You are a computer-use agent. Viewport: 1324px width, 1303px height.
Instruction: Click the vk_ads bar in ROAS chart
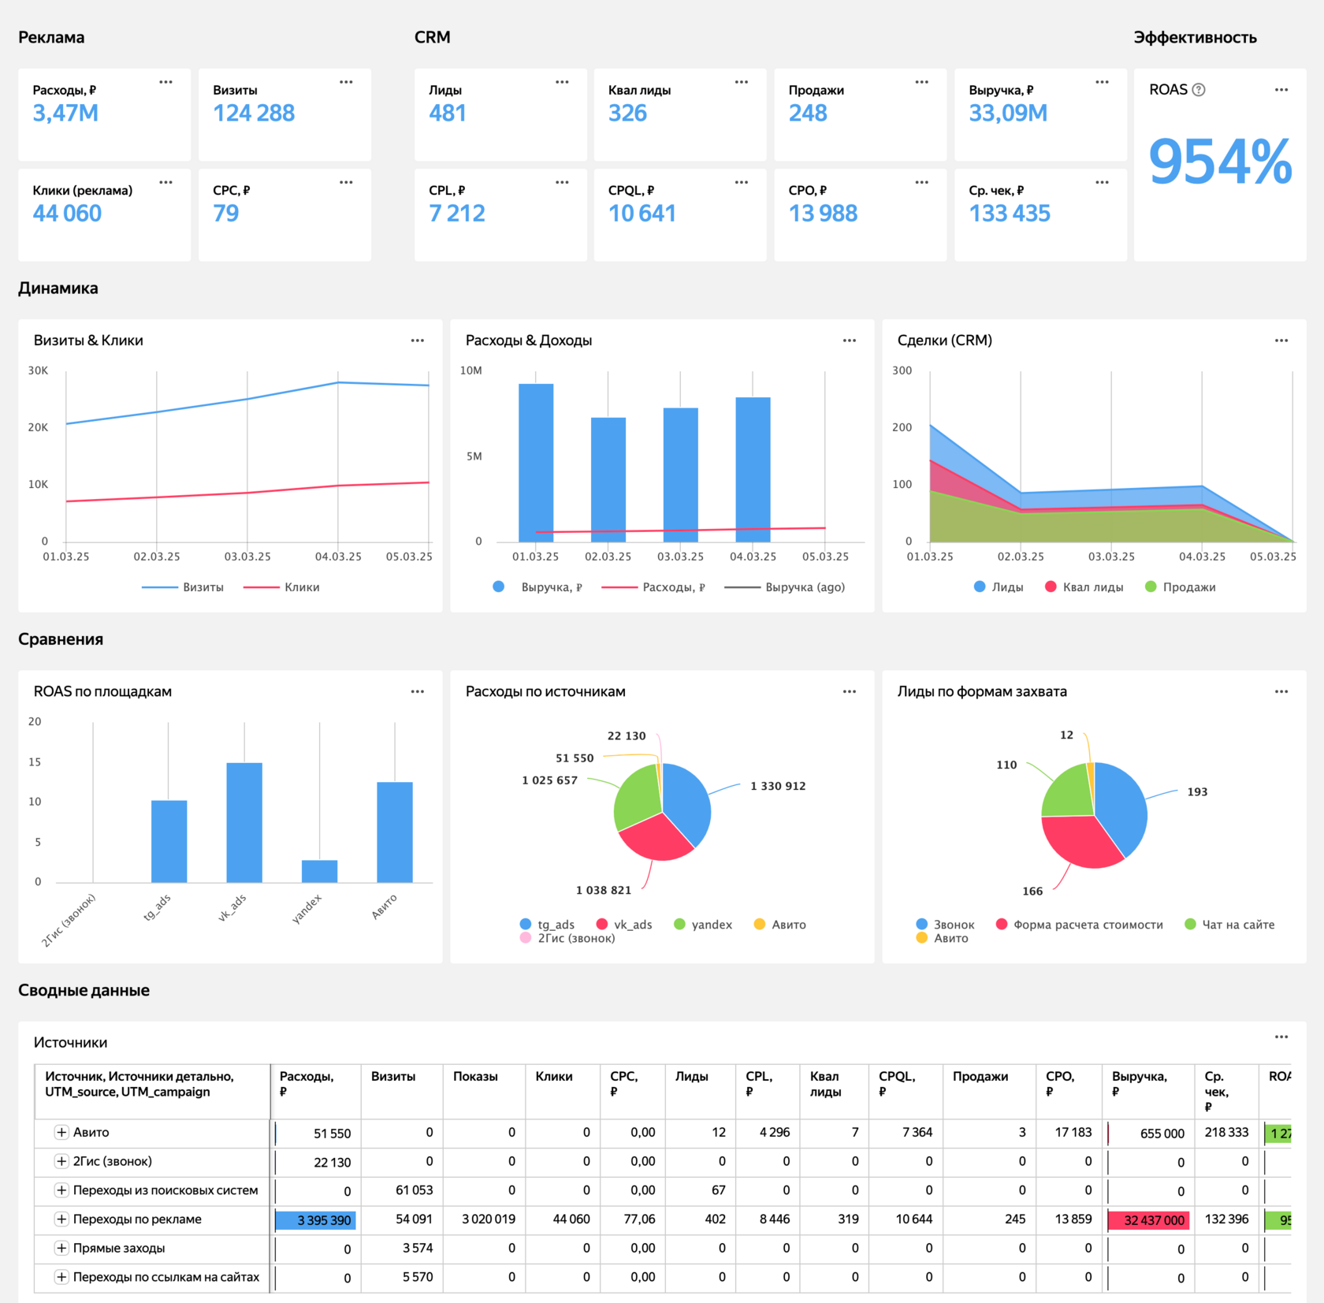(x=244, y=822)
